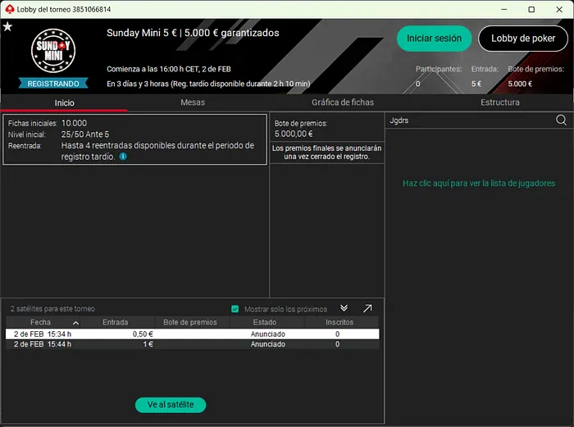Click the favorite star icon

coord(7,26)
